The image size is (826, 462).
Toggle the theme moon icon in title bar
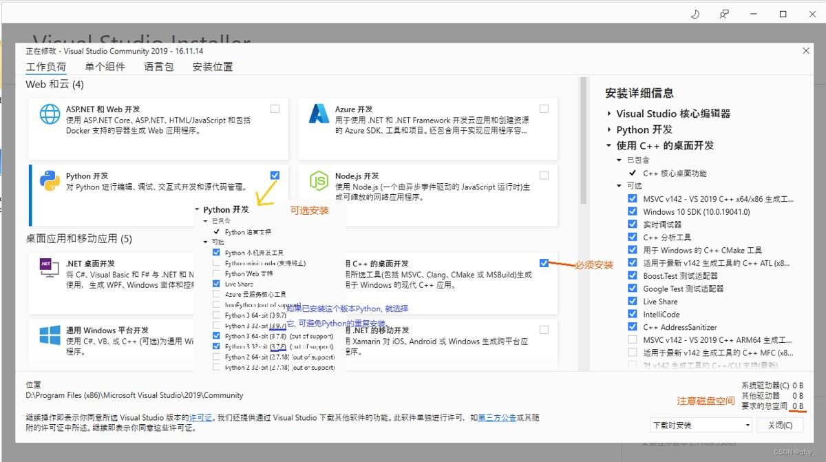coord(695,14)
